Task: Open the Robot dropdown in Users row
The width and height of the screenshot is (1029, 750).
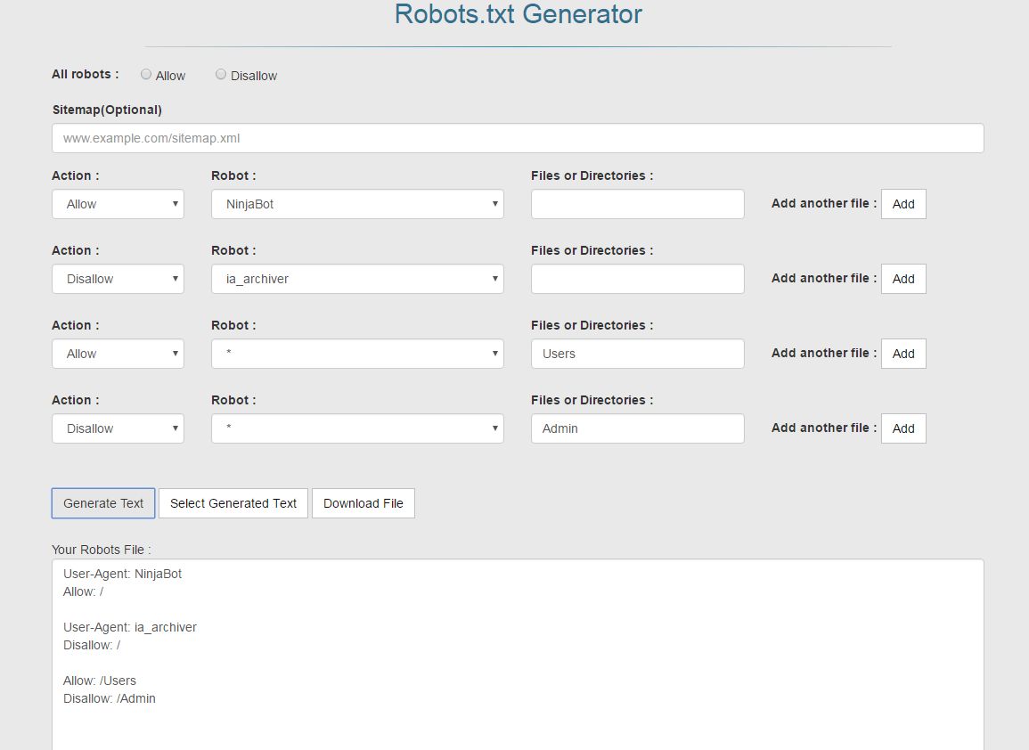Action: (x=357, y=354)
